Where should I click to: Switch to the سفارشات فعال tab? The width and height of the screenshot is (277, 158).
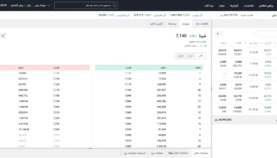tap(201, 153)
